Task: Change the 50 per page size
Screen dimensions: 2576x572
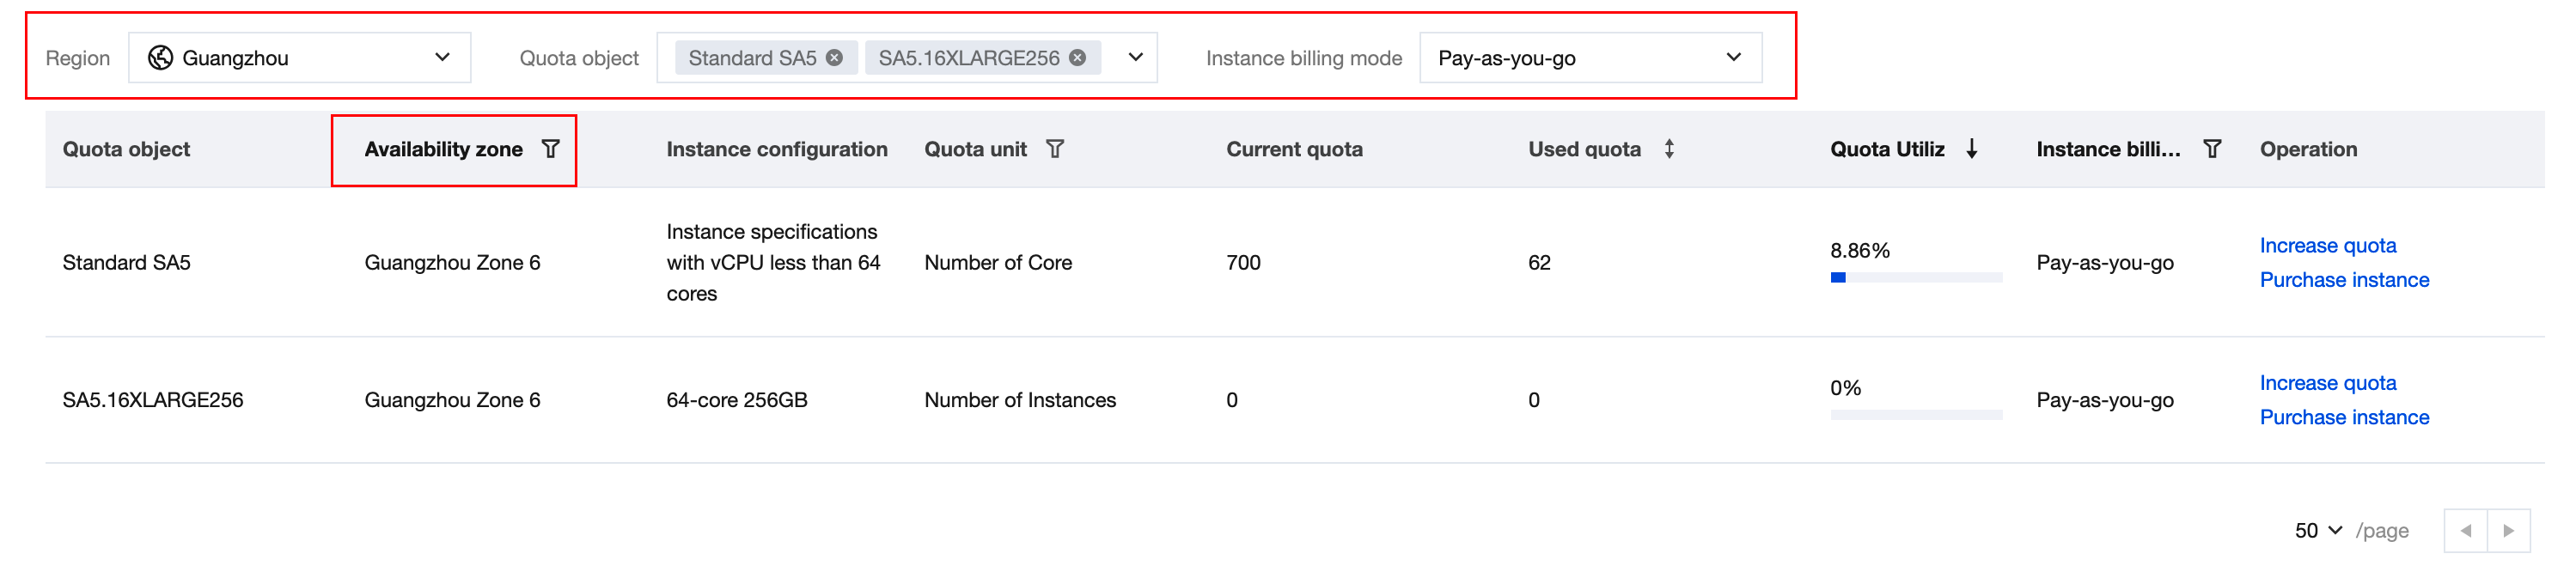Action: [2317, 531]
